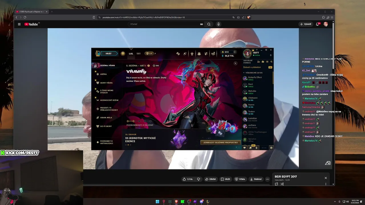365x205 pixels.
Task: Toggle League voice microphone icon
Action: [x=257, y=148]
